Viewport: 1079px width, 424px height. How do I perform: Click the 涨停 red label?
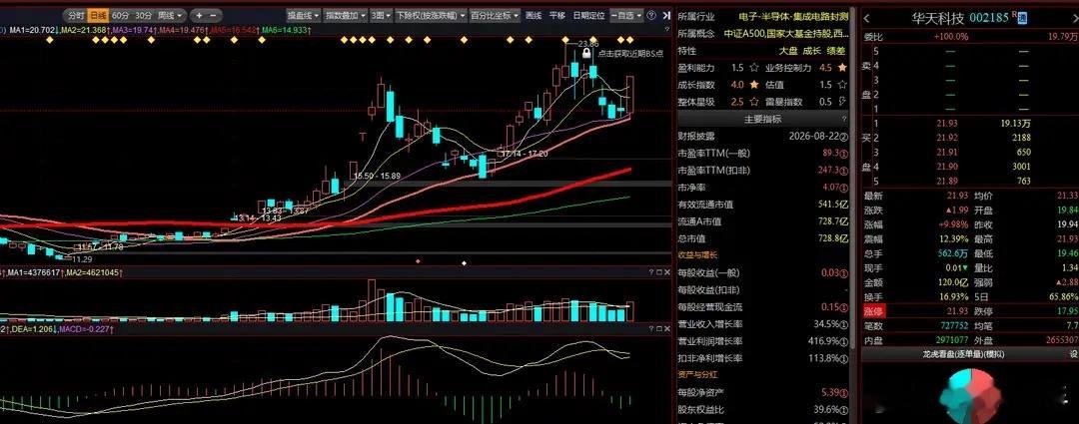tap(873, 311)
